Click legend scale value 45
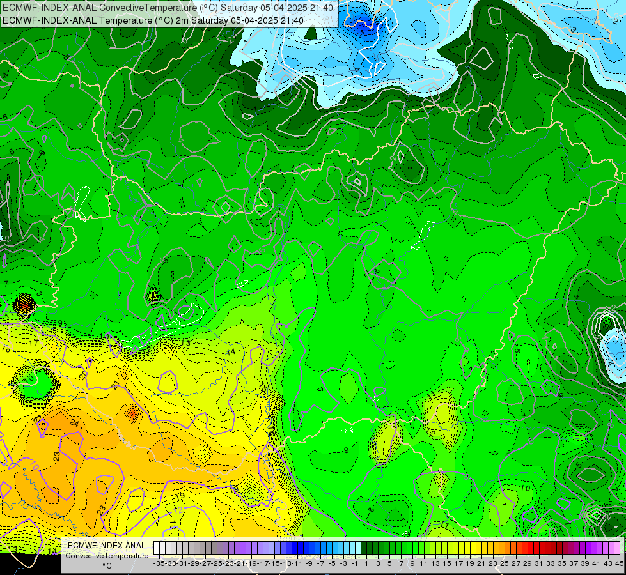626x575 pixels. click(x=619, y=563)
